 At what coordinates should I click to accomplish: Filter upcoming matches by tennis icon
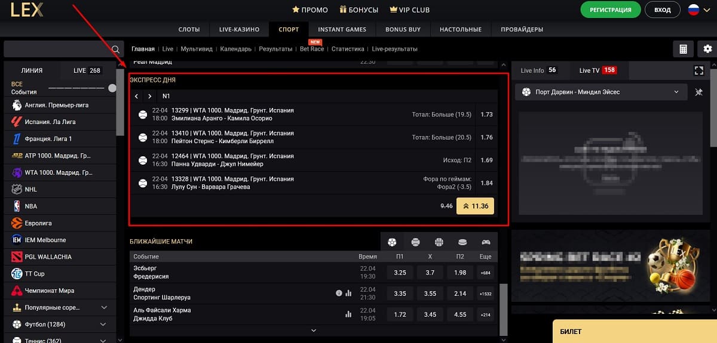coord(415,242)
